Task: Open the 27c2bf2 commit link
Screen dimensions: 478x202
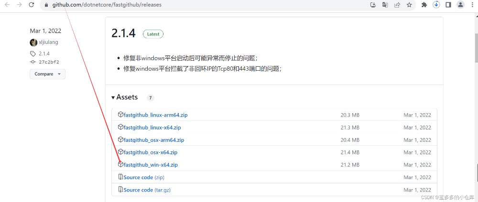Action: (x=49, y=62)
